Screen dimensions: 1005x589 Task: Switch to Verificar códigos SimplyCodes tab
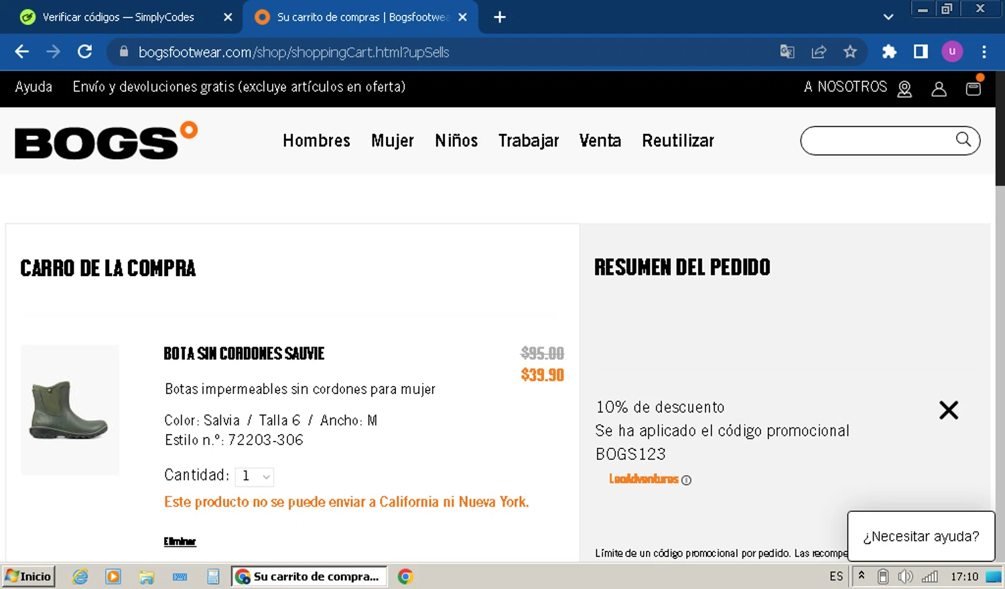118,17
